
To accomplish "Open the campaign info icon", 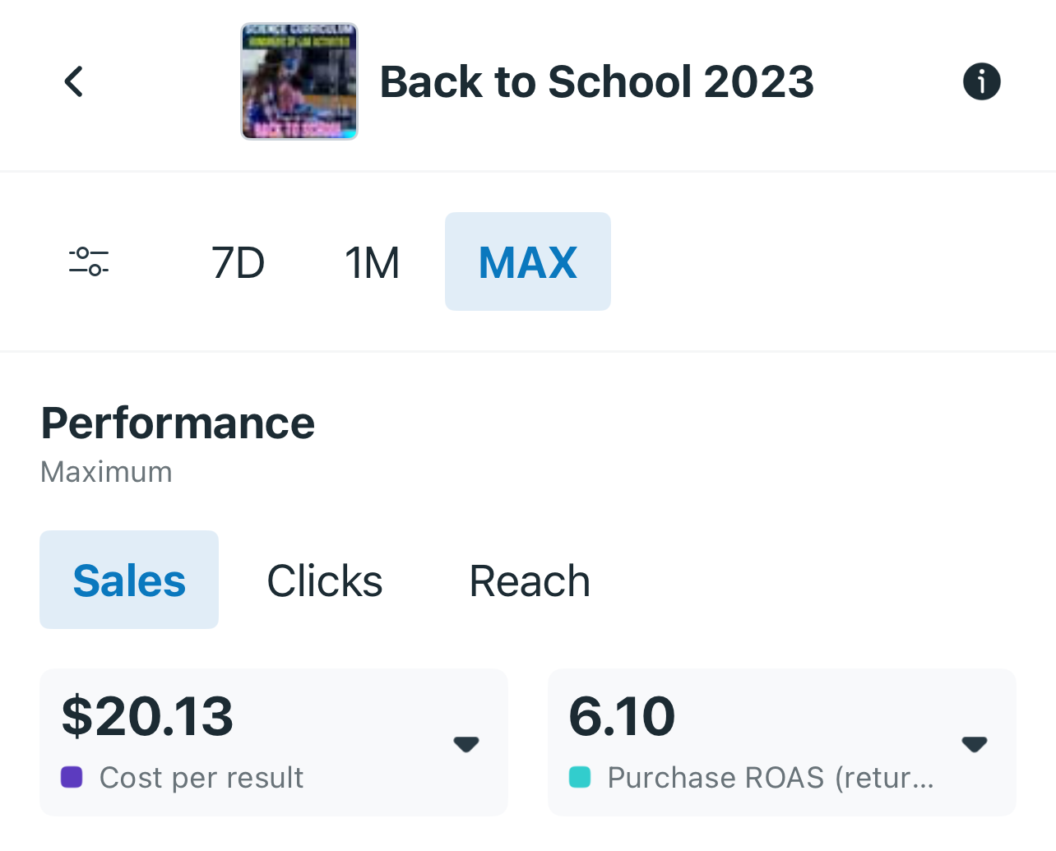I will [x=981, y=81].
